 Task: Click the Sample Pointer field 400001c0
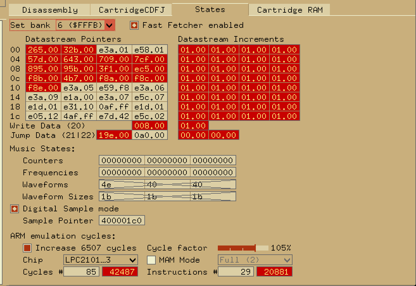pyautogui.click(x=122, y=220)
